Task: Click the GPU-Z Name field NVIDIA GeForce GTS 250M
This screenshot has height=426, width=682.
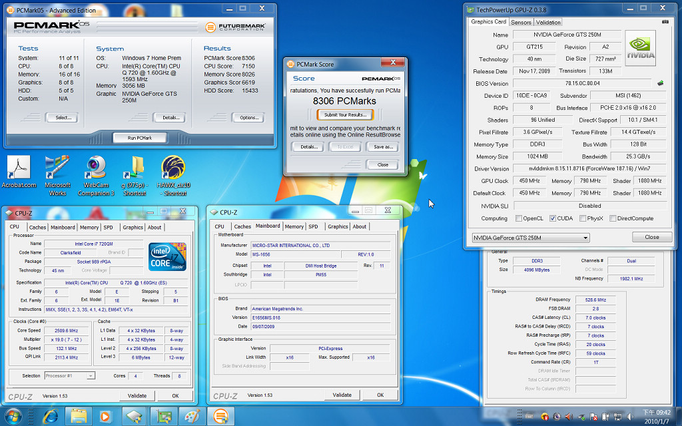Action: pyautogui.click(x=567, y=35)
